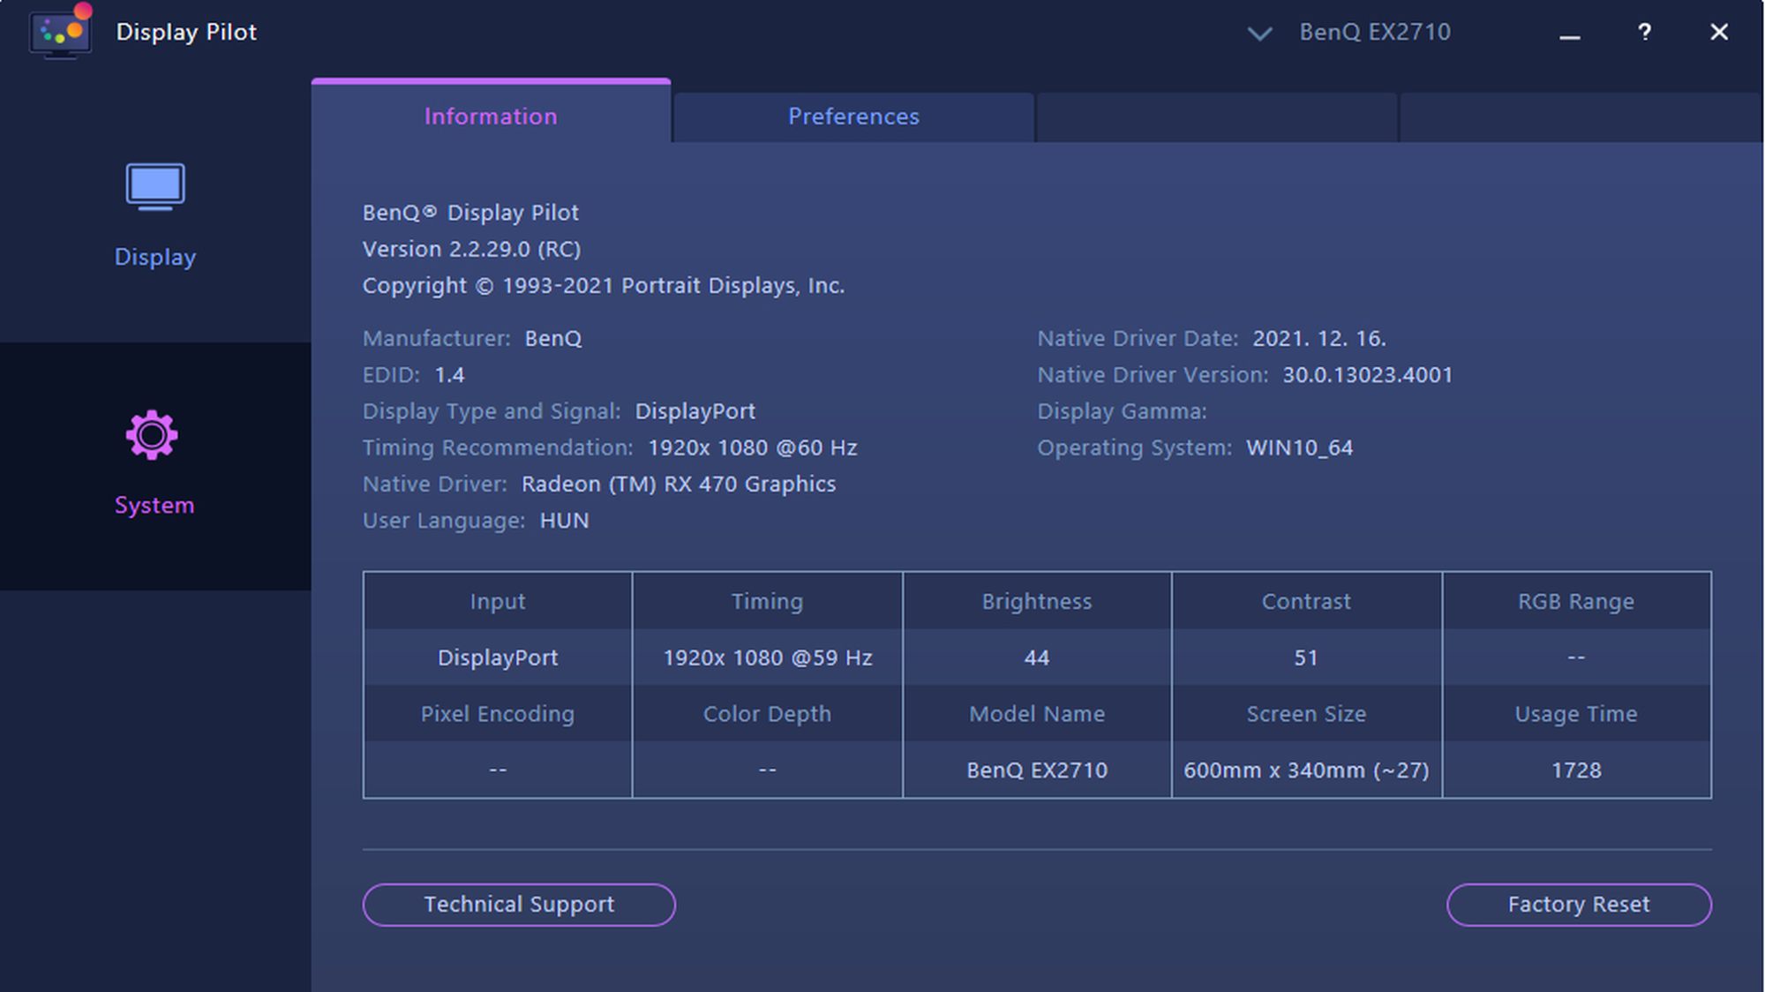Click the Factory Reset button
The height and width of the screenshot is (992, 1765).
(x=1579, y=905)
